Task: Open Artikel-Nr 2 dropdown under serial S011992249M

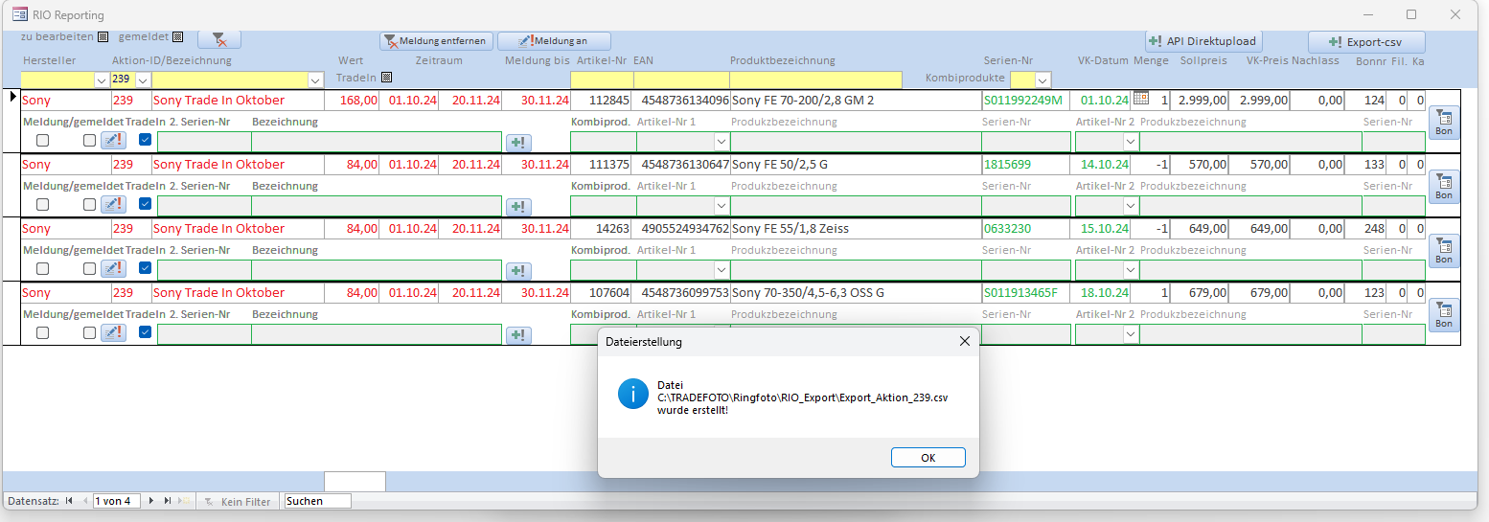Action: tap(1131, 142)
